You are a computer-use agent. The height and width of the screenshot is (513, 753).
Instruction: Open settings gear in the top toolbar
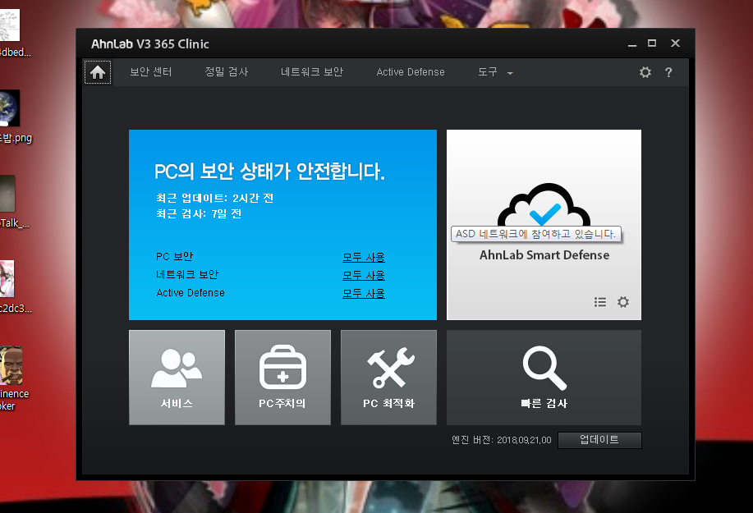[x=645, y=72]
